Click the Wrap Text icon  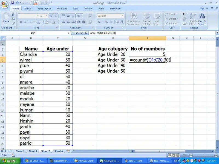click(90, 16)
